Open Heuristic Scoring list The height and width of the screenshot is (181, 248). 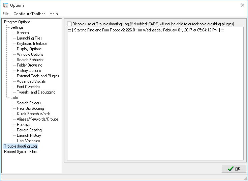pos(31,108)
